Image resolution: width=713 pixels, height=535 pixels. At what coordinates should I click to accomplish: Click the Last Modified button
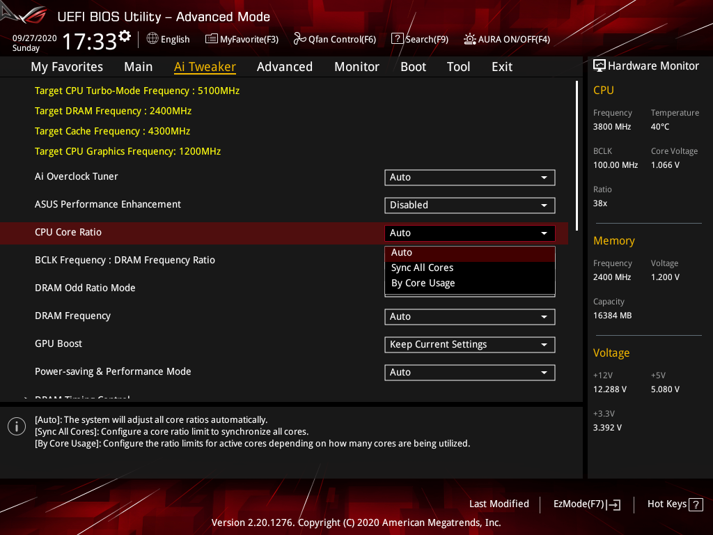pos(499,504)
